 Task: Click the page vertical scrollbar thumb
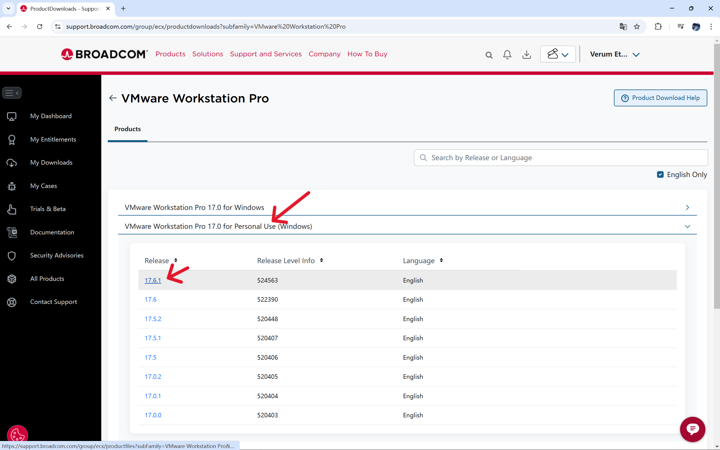[716, 176]
